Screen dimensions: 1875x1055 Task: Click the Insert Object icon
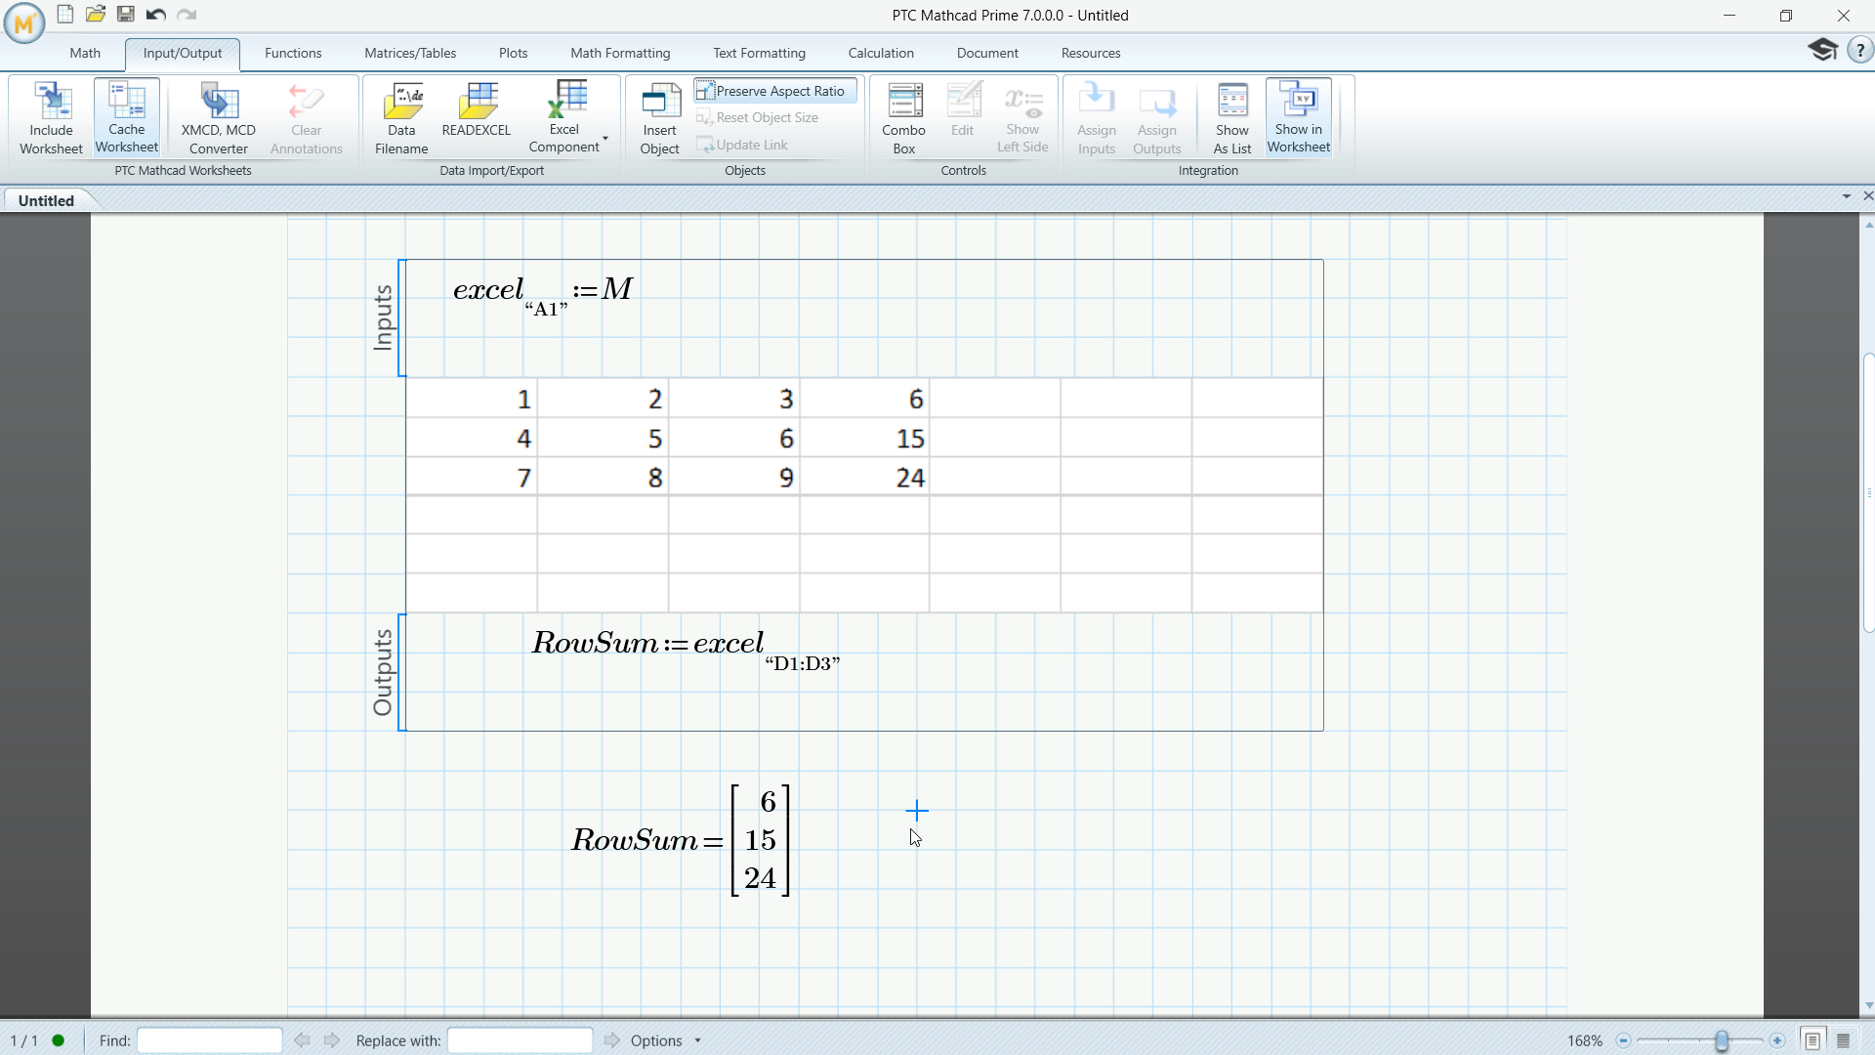pyautogui.click(x=660, y=117)
